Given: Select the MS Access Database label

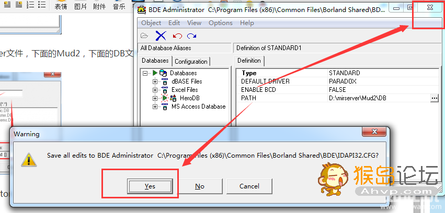Looking at the screenshot, I should click(198, 107).
